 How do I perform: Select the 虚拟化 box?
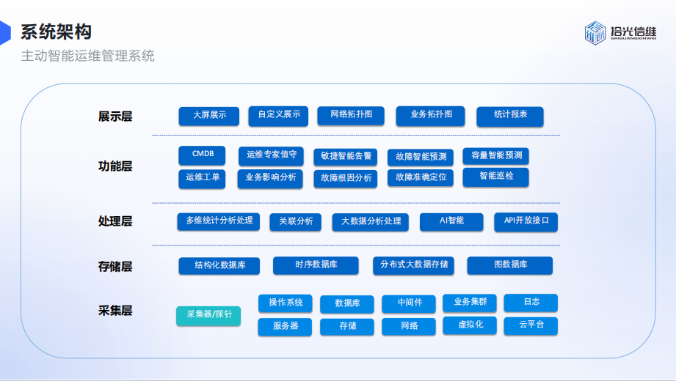pyautogui.click(x=470, y=325)
